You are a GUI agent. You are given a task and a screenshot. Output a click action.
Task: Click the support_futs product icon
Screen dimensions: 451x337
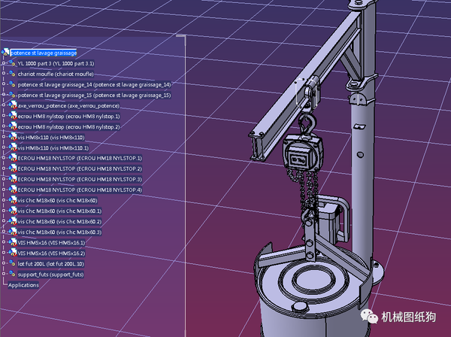(12, 274)
